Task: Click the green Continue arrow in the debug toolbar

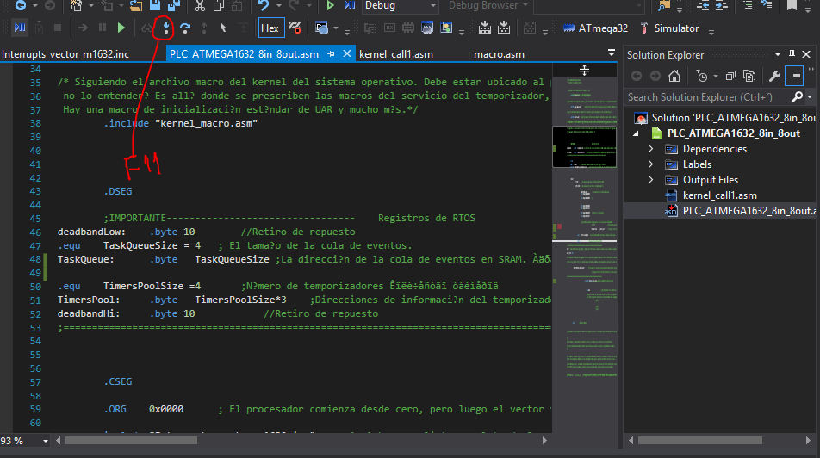Action: (x=121, y=28)
